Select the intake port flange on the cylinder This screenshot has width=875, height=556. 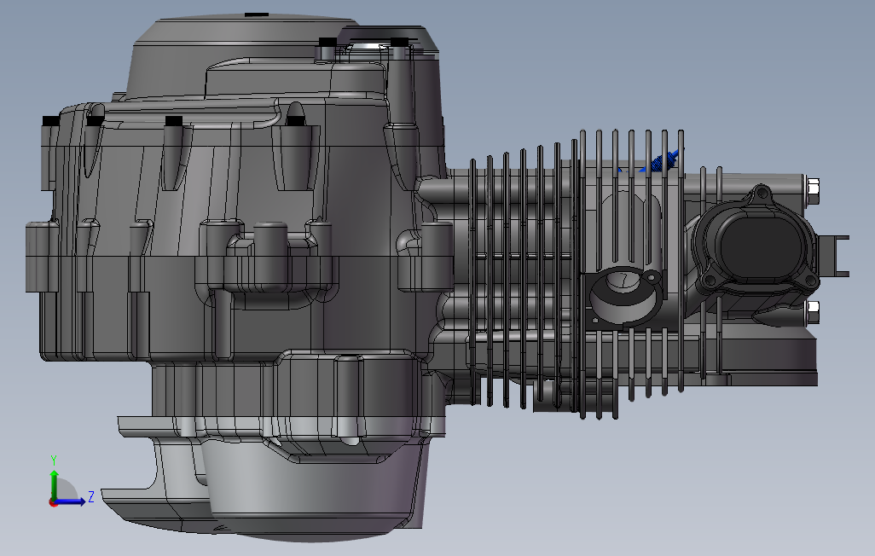click(x=626, y=297)
